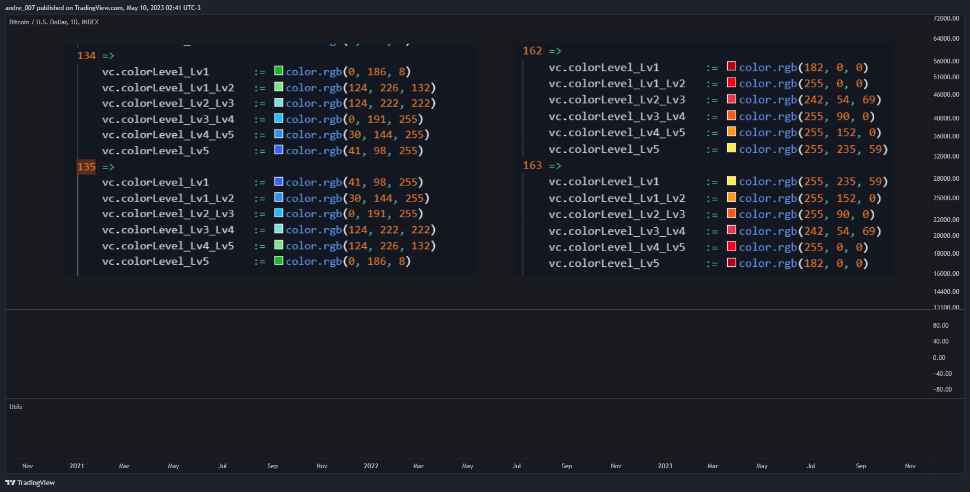Click 'color.rgb(41, 98, 255)' under line 135
Viewport: 970px width, 492px height.
pyautogui.click(x=354, y=182)
